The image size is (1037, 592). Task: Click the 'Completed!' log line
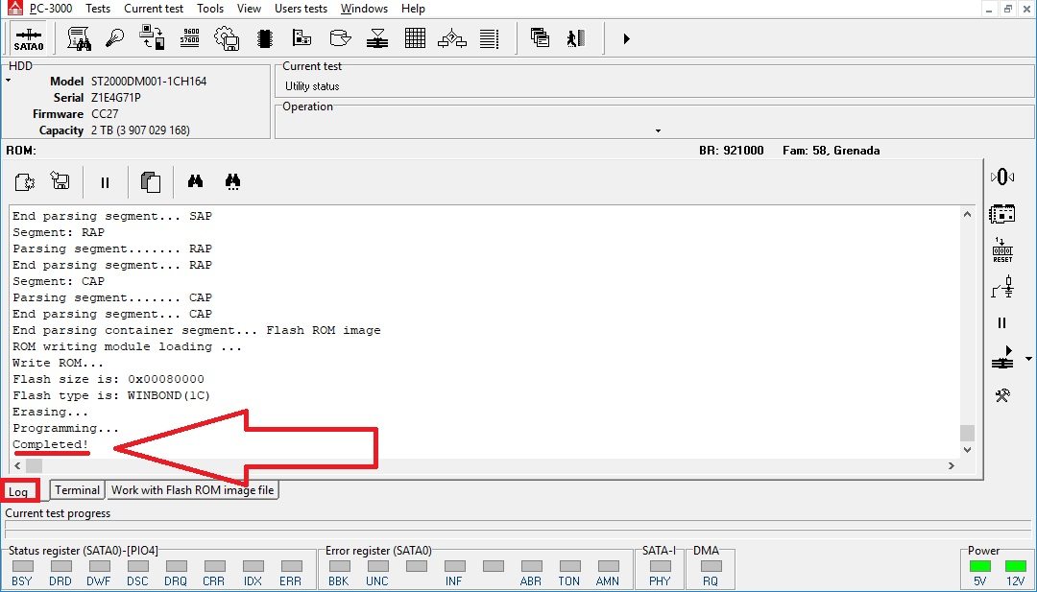point(51,444)
